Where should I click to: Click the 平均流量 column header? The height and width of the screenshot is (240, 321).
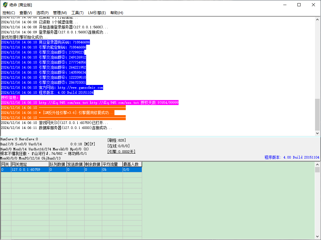pyautogui.click(x=112, y=164)
